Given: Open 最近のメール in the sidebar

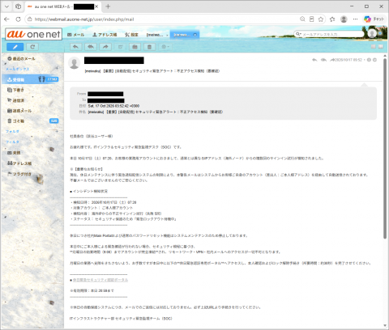Looking at the screenshot, I should 22,58.
